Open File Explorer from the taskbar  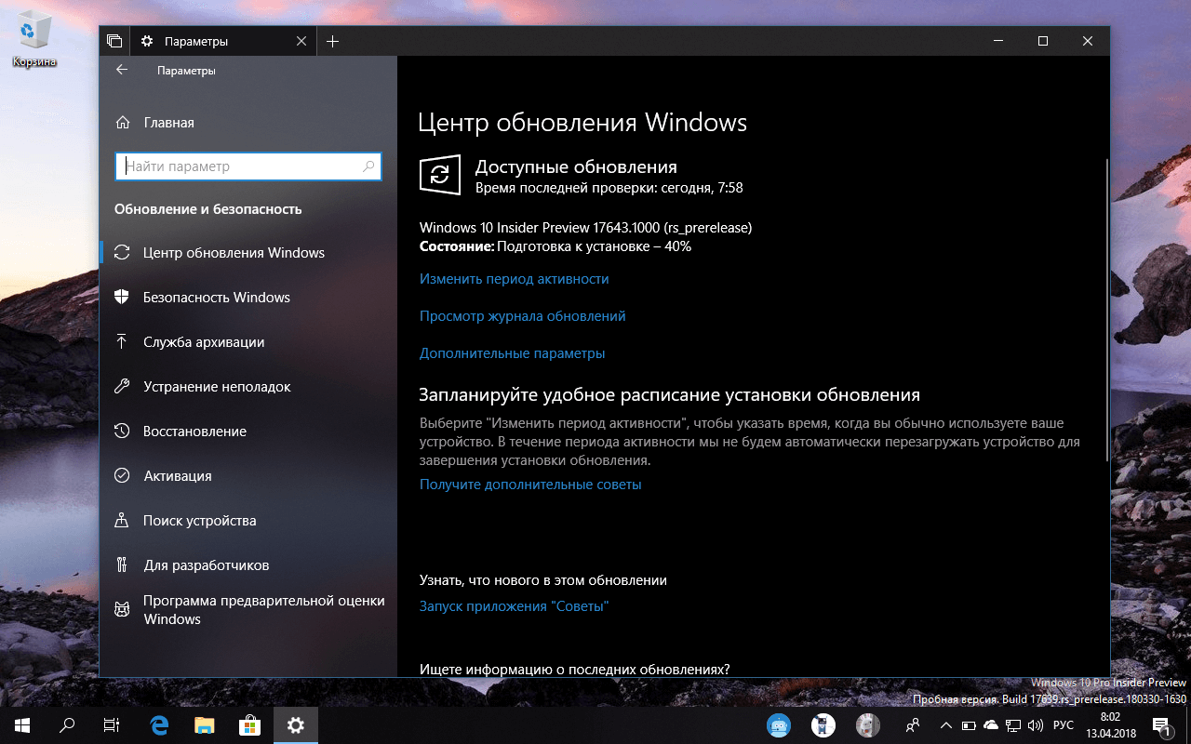(205, 725)
